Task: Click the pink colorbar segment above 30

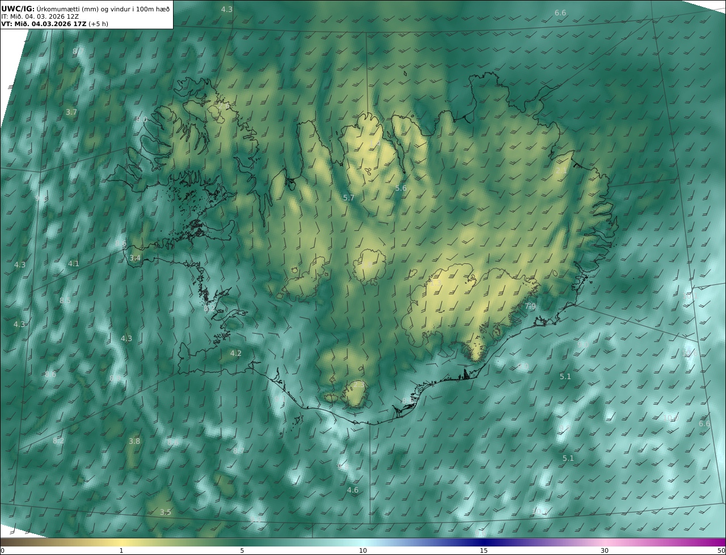Action: [x=605, y=542]
